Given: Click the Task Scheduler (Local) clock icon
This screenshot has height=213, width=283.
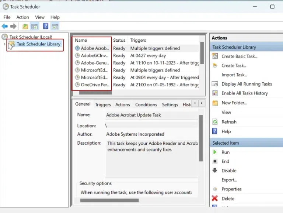Looking at the screenshot, I should coord(4,37).
